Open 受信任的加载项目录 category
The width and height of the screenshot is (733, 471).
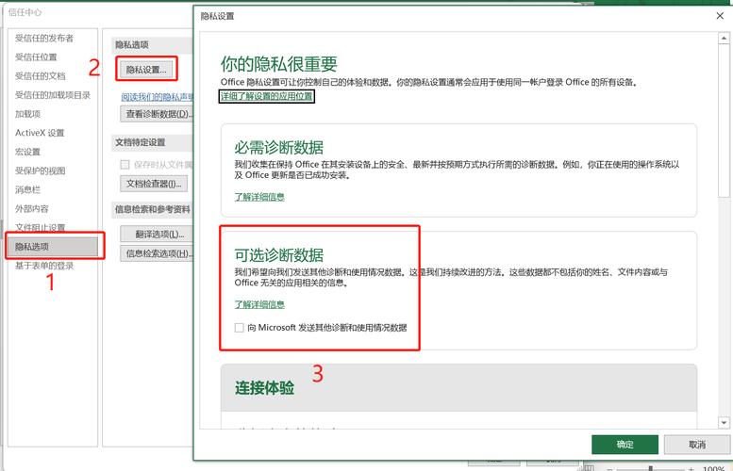click(53, 95)
